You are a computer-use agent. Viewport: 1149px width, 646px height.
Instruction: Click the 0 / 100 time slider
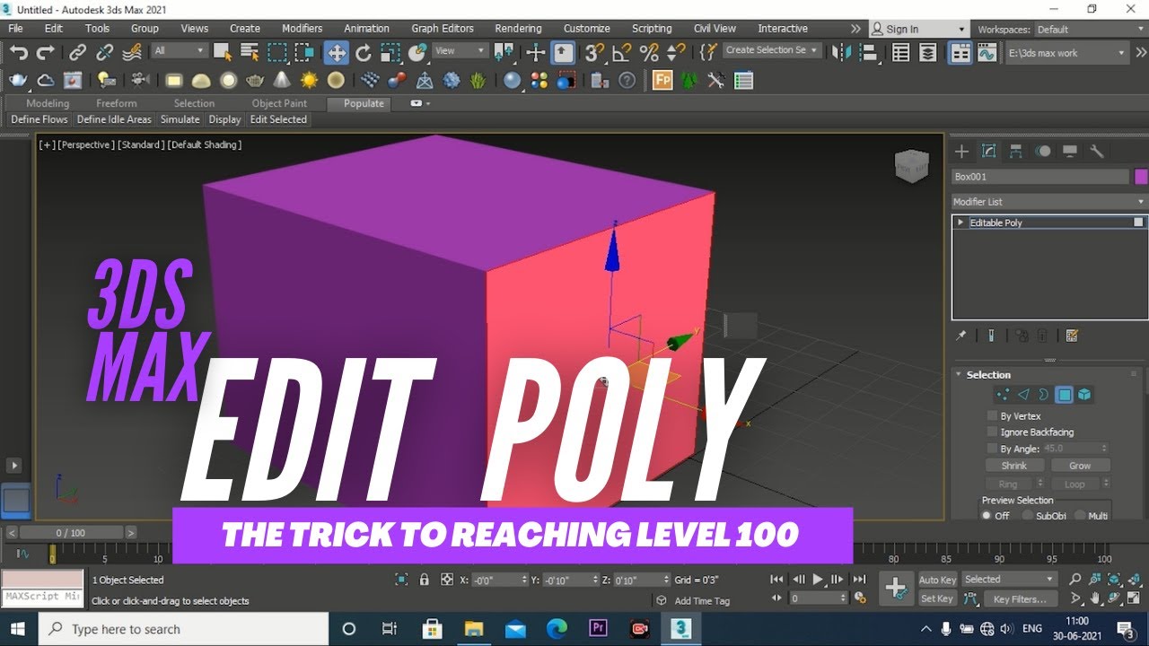coord(72,533)
